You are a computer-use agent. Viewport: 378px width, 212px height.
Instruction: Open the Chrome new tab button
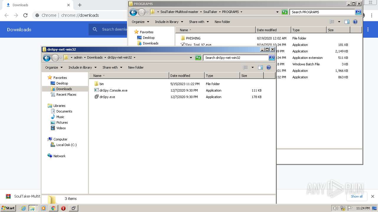pos(79,5)
